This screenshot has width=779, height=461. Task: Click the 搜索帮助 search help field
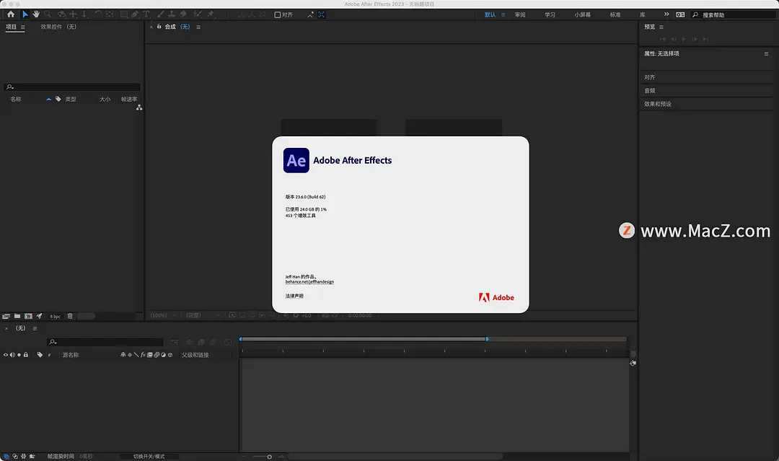coord(734,15)
